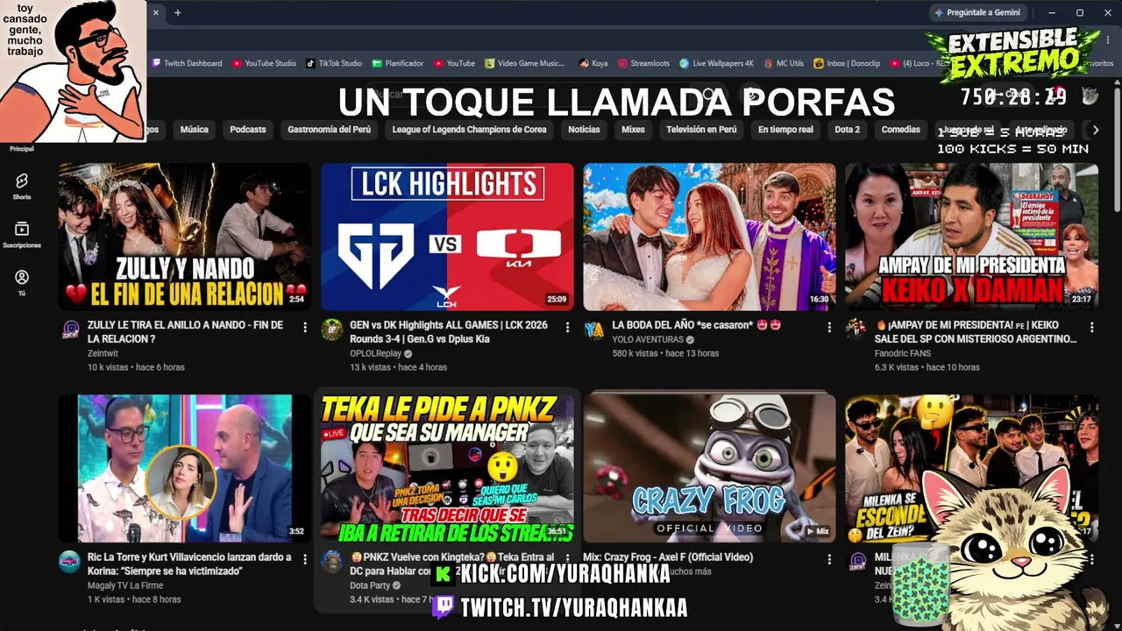Open the Zeintwit channel avatar for the ZULLY video
The width and height of the screenshot is (1122, 631).
pyautogui.click(x=70, y=330)
